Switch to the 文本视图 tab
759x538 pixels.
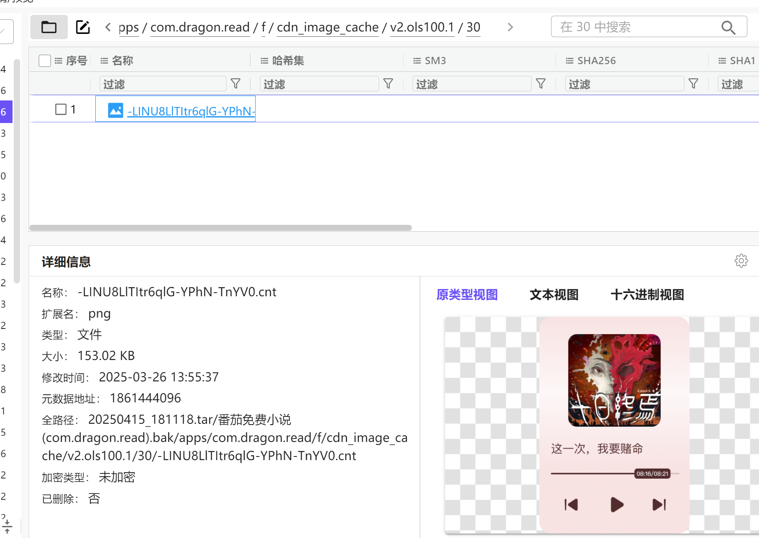click(x=554, y=295)
